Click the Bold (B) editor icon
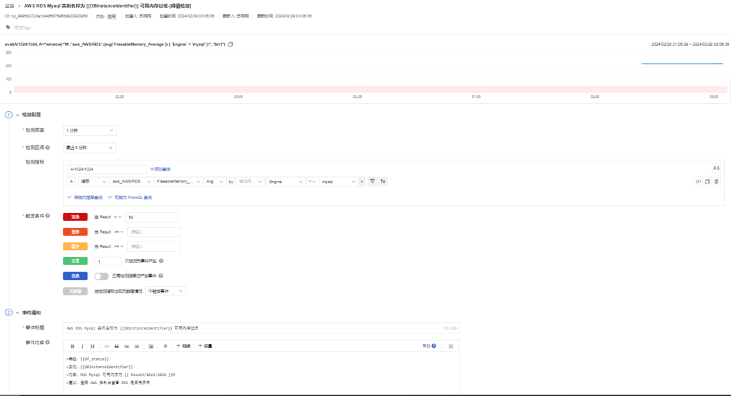The image size is (731, 396). point(73,346)
